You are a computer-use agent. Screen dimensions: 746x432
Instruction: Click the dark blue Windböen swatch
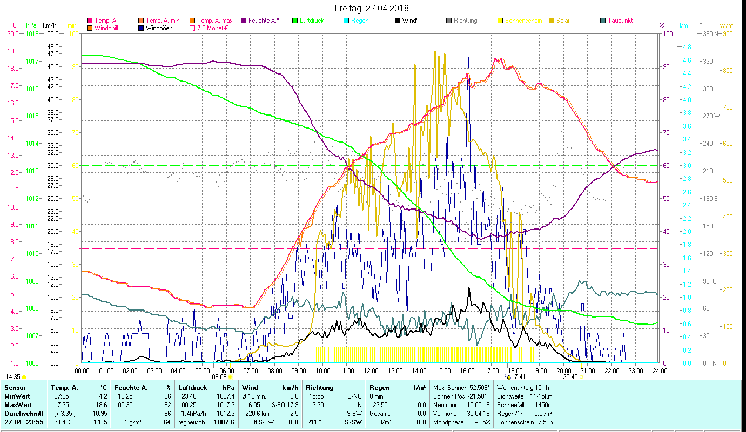142,28
